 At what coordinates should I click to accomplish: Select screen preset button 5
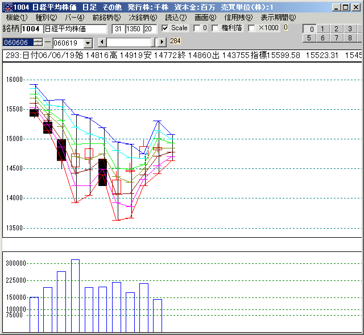pyautogui.click(x=309, y=38)
